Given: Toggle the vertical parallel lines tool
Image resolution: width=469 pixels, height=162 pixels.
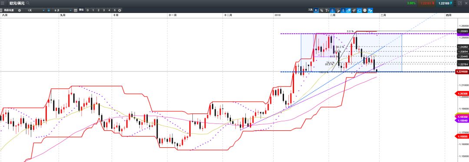Looking at the screenshot, I should tap(332, 10).
